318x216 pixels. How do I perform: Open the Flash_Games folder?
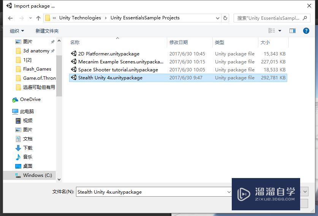click(x=37, y=69)
